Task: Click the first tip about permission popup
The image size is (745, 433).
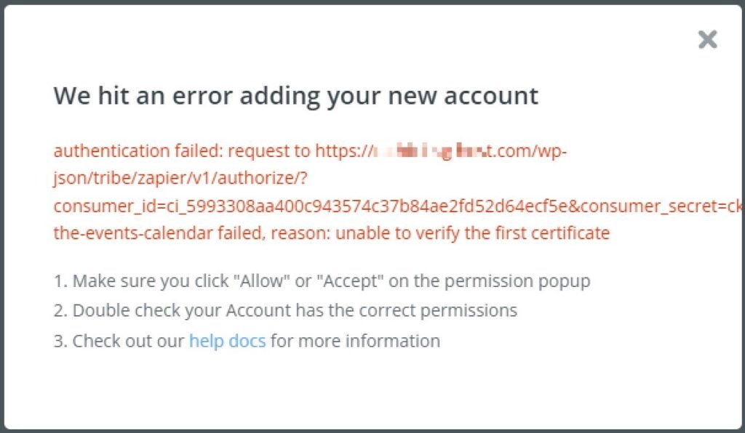Action: (322, 281)
